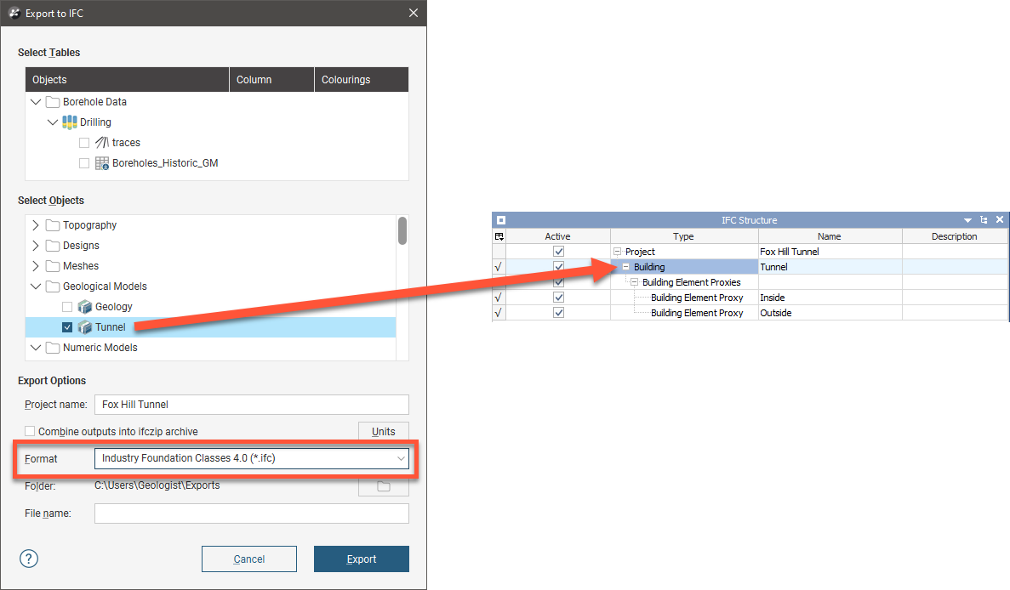The height and width of the screenshot is (590, 1010).
Task: Click the Designs folder icon
Action: pos(53,246)
